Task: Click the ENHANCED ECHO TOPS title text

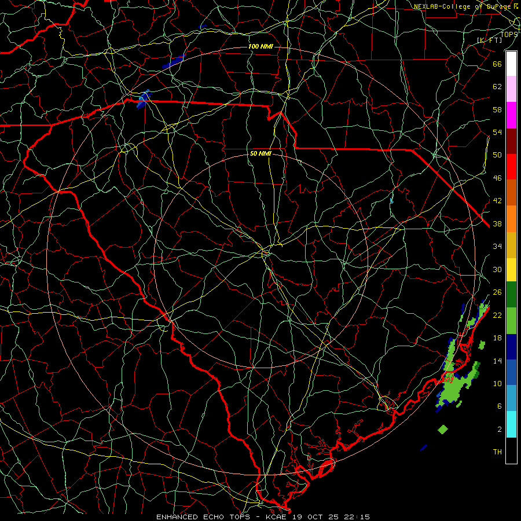Action: click(x=203, y=517)
